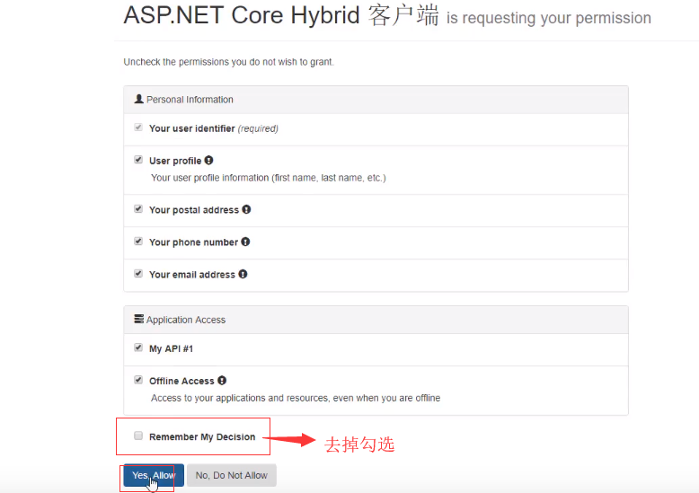Click the Application Access heading text
Image resolution: width=699 pixels, height=493 pixels.
pos(186,320)
